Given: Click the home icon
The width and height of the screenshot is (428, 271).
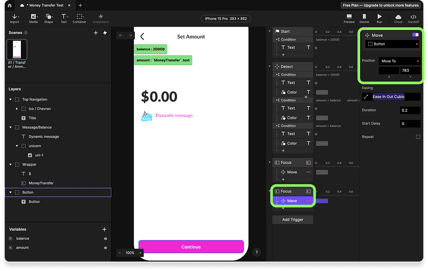Looking at the screenshot, I should point(10,5).
